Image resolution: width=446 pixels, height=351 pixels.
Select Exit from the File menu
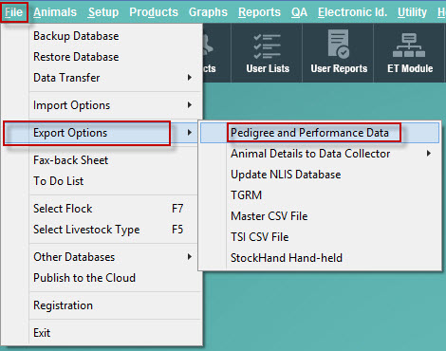[x=42, y=333]
